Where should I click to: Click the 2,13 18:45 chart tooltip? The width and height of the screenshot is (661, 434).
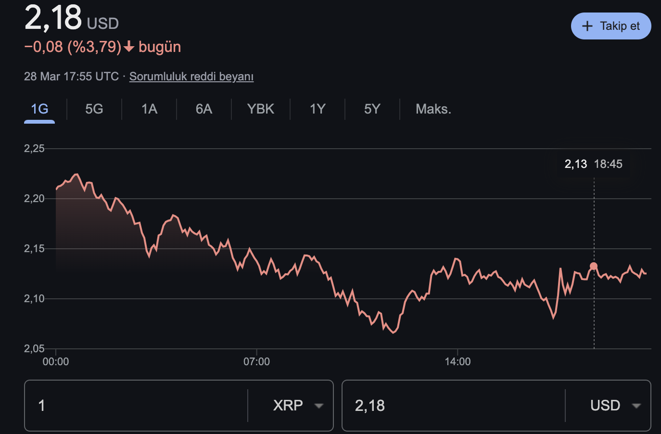click(594, 164)
